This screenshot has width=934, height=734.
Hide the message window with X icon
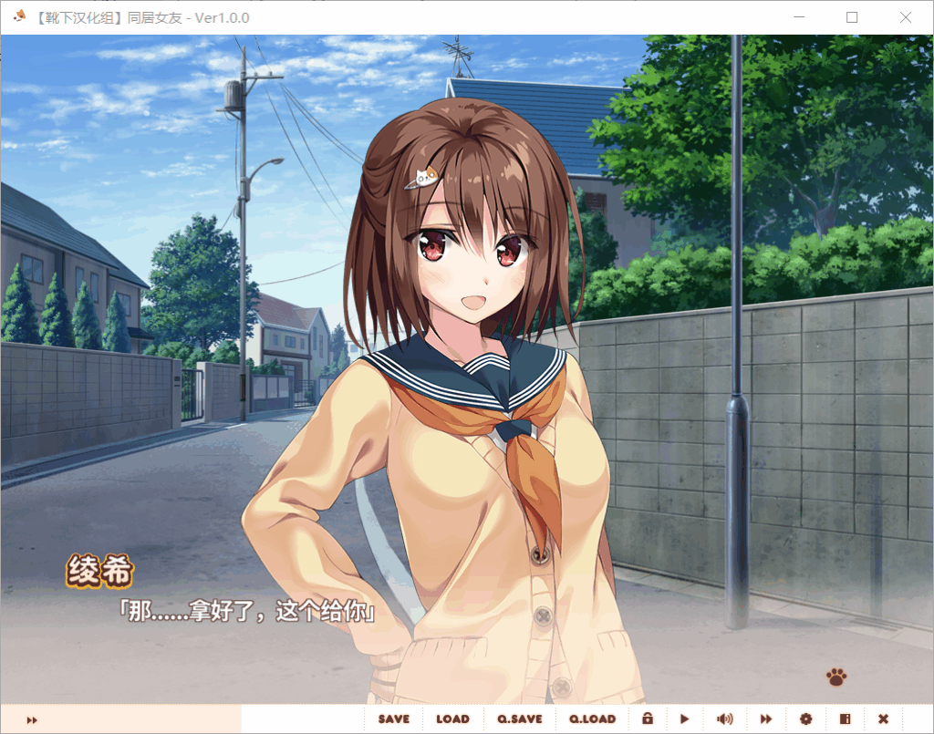pos(883,719)
